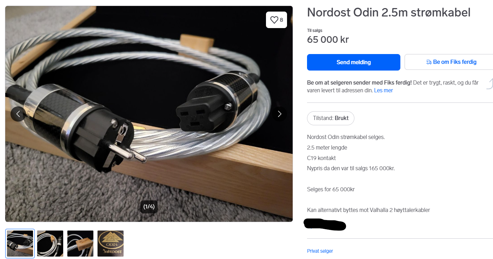This screenshot has height=259, width=493.
Task: Go to previous image with left arrow
Action: pyautogui.click(x=18, y=114)
